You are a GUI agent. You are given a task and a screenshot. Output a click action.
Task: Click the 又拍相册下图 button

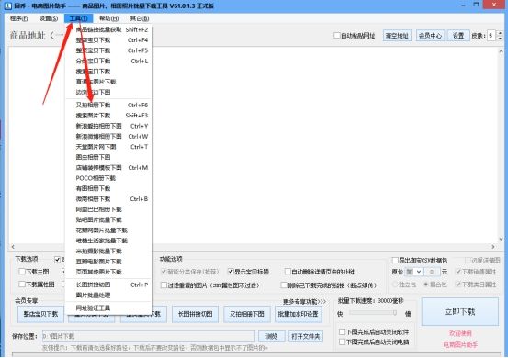247,314
